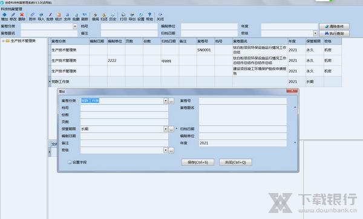Click the 打印 (Print) toolbar icon

(x=123, y=17)
